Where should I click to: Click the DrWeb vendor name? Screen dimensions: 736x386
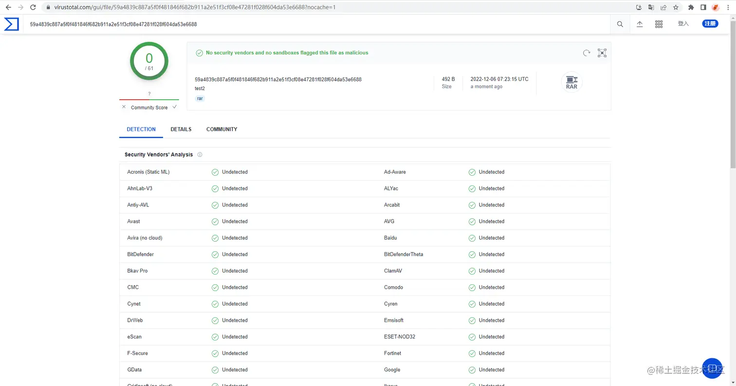[135, 320]
